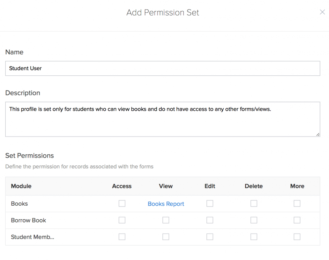Enable Edit checkbox for Borrow Book

(210, 220)
